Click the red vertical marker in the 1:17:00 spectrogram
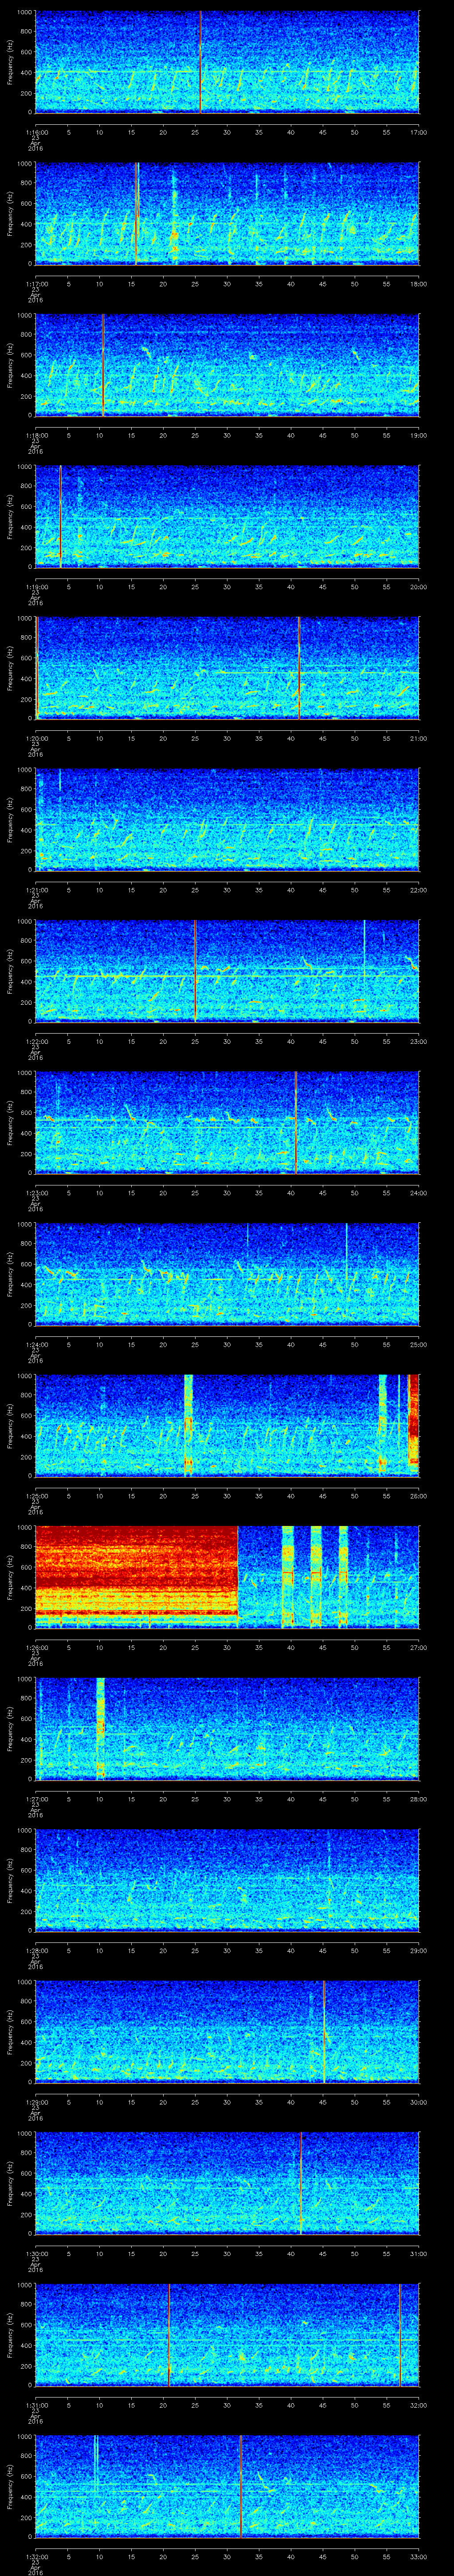The image size is (454, 2576). (136, 213)
